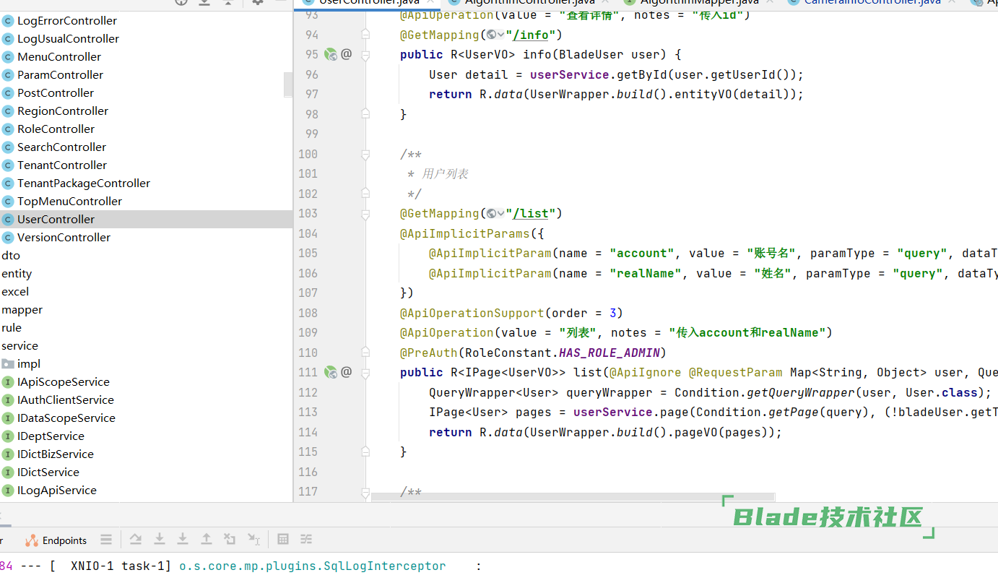The width and height of the screenshot is (998, 583).
Task: Select IAuthClientService in project tree
Action: pyautogui.click(x=66, y=400)
